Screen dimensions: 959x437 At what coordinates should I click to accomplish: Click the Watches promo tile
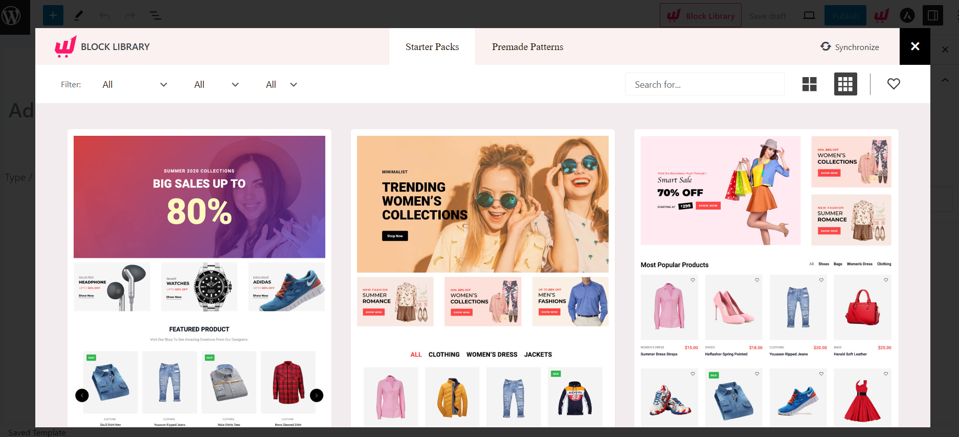(x=199, y=287)
